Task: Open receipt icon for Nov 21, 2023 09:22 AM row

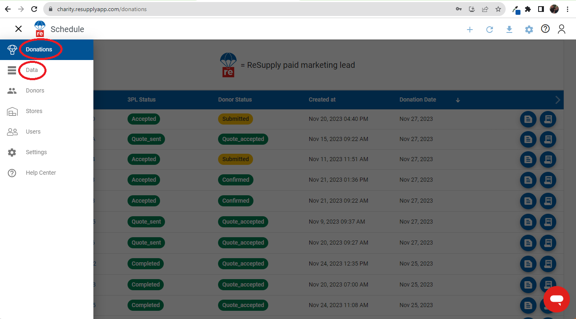Action: click(x=548, y=201)
